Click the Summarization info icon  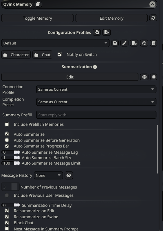95,67
